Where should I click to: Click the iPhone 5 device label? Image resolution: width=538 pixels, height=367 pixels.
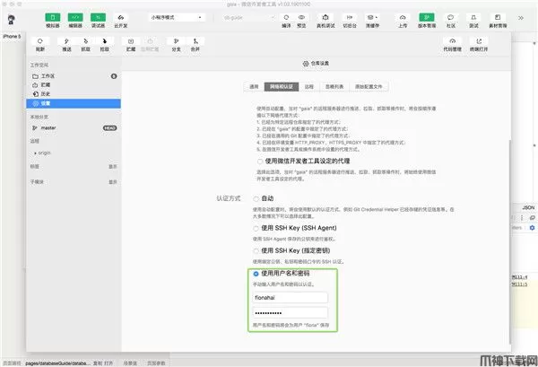12,36
